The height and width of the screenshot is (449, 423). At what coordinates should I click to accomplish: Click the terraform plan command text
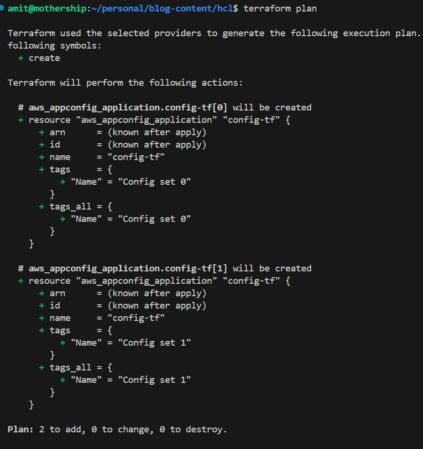(280, 9)
